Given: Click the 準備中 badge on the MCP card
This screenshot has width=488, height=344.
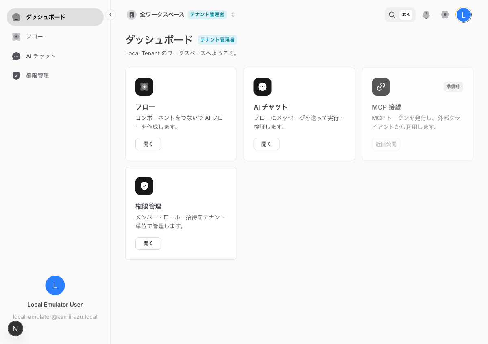Looking at the screenshot, I should (x=453, y=87).
